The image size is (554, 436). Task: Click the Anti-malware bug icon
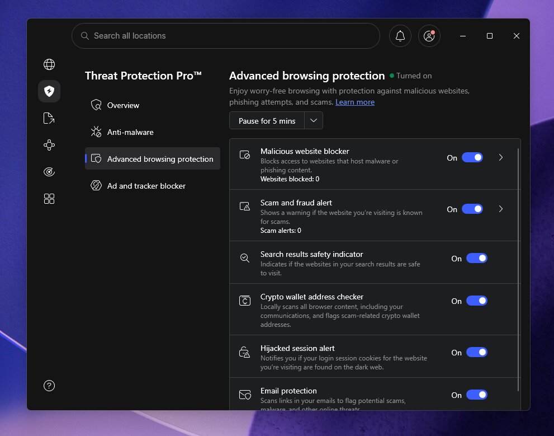click(x=96, y=132)
